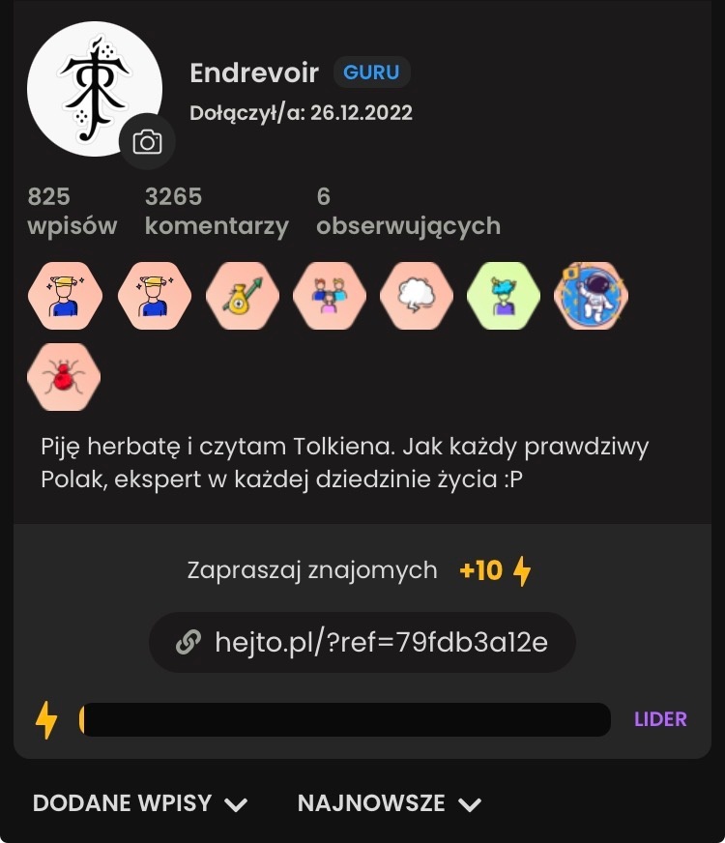This screenshot has height=843, width=725.
Task: Select the astronaut badge
Action: 591,296
